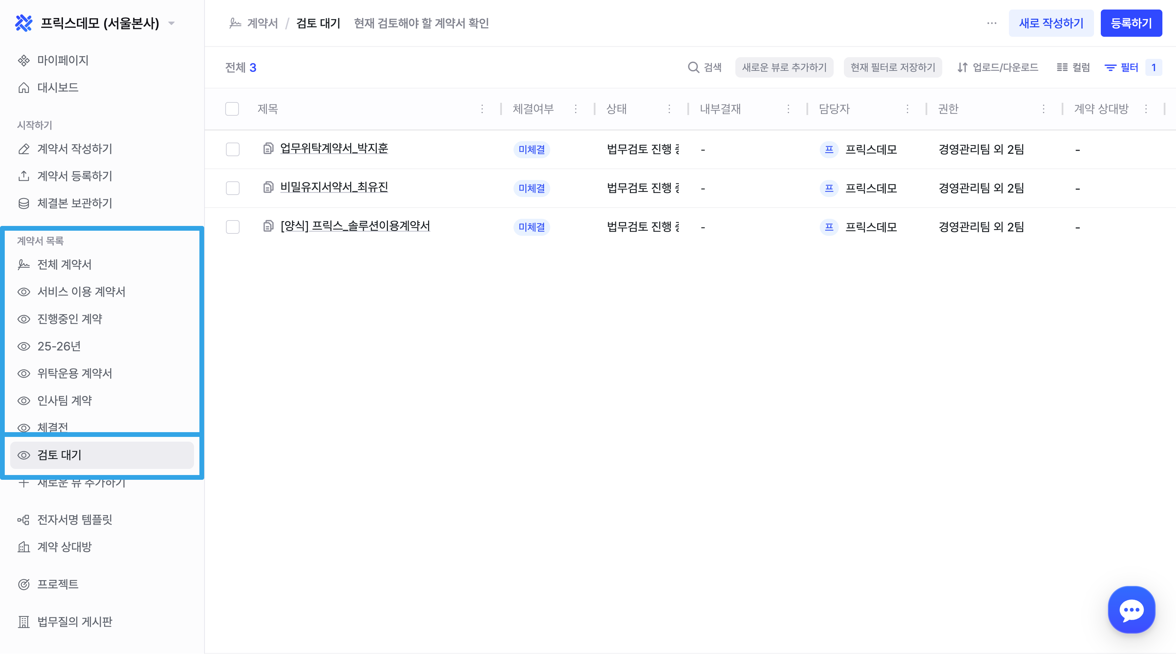Open the three-dots more menu in header

point(992,23)
